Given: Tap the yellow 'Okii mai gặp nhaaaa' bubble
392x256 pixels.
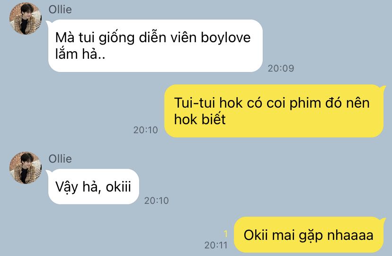Looking at the screenshot, I should (309, 235).
